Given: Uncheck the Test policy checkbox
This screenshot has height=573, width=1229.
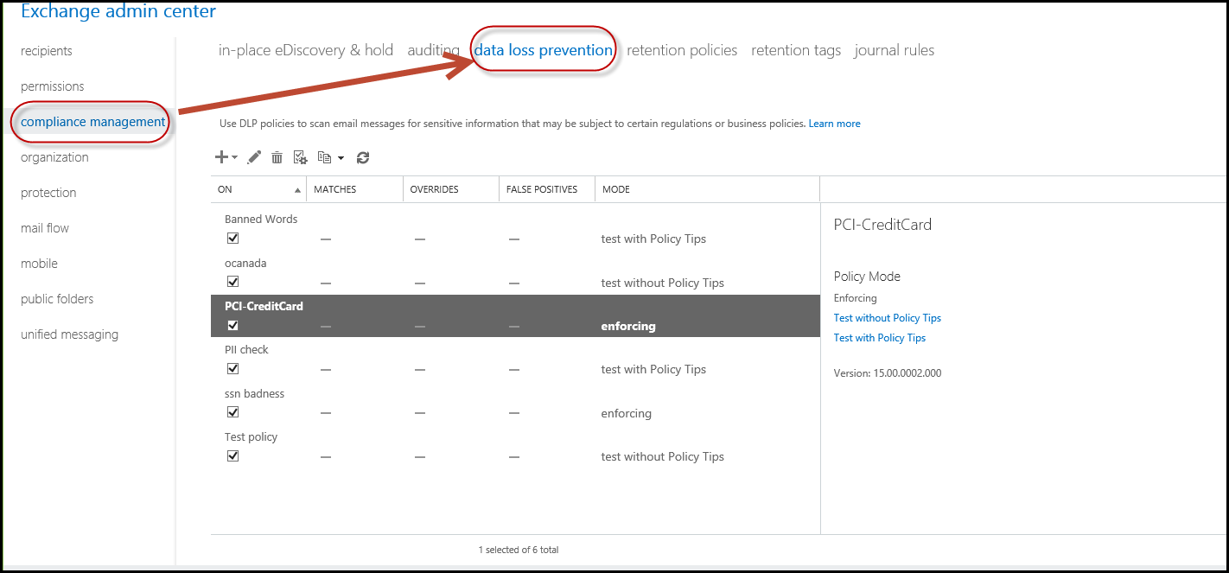Looking at the screenshot, I should (x=232, y=456).
